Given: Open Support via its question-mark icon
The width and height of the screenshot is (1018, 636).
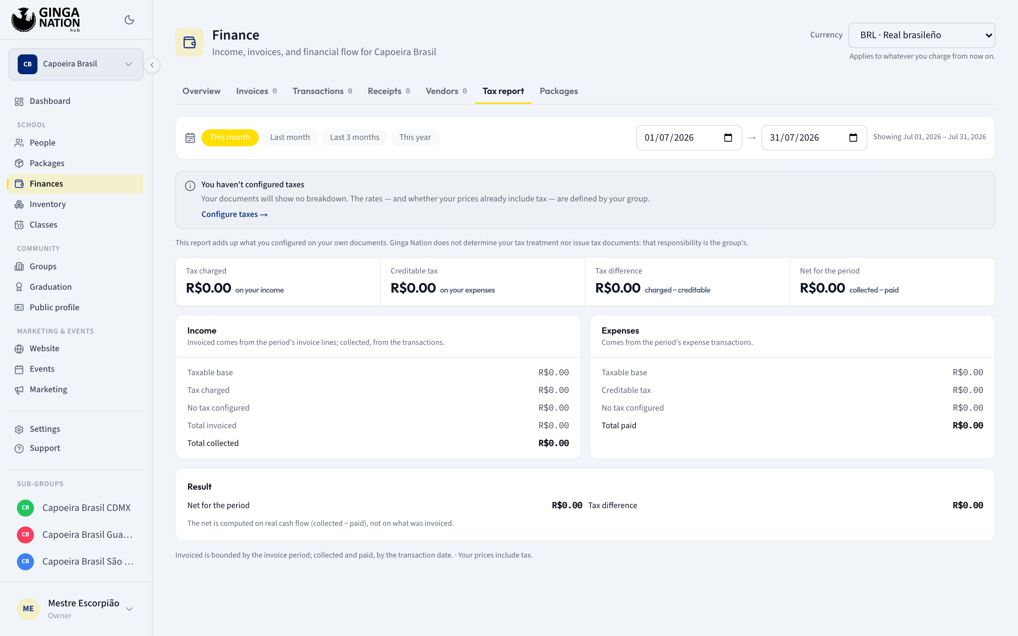Looking at the screenshot, I should 19,448.
